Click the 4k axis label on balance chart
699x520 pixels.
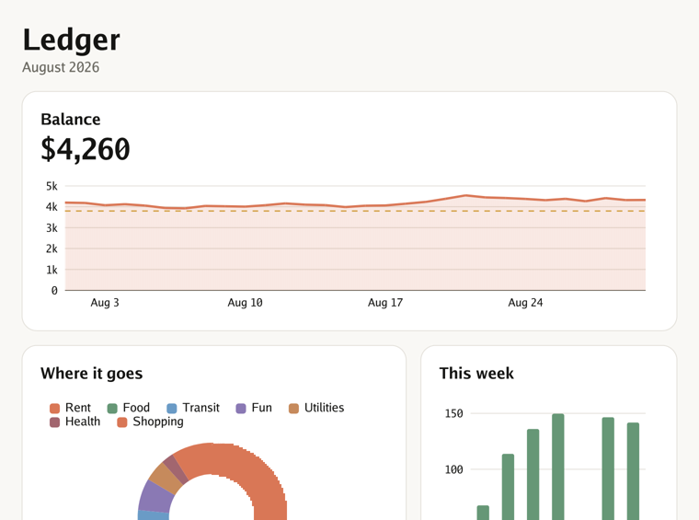coord(52,207)
